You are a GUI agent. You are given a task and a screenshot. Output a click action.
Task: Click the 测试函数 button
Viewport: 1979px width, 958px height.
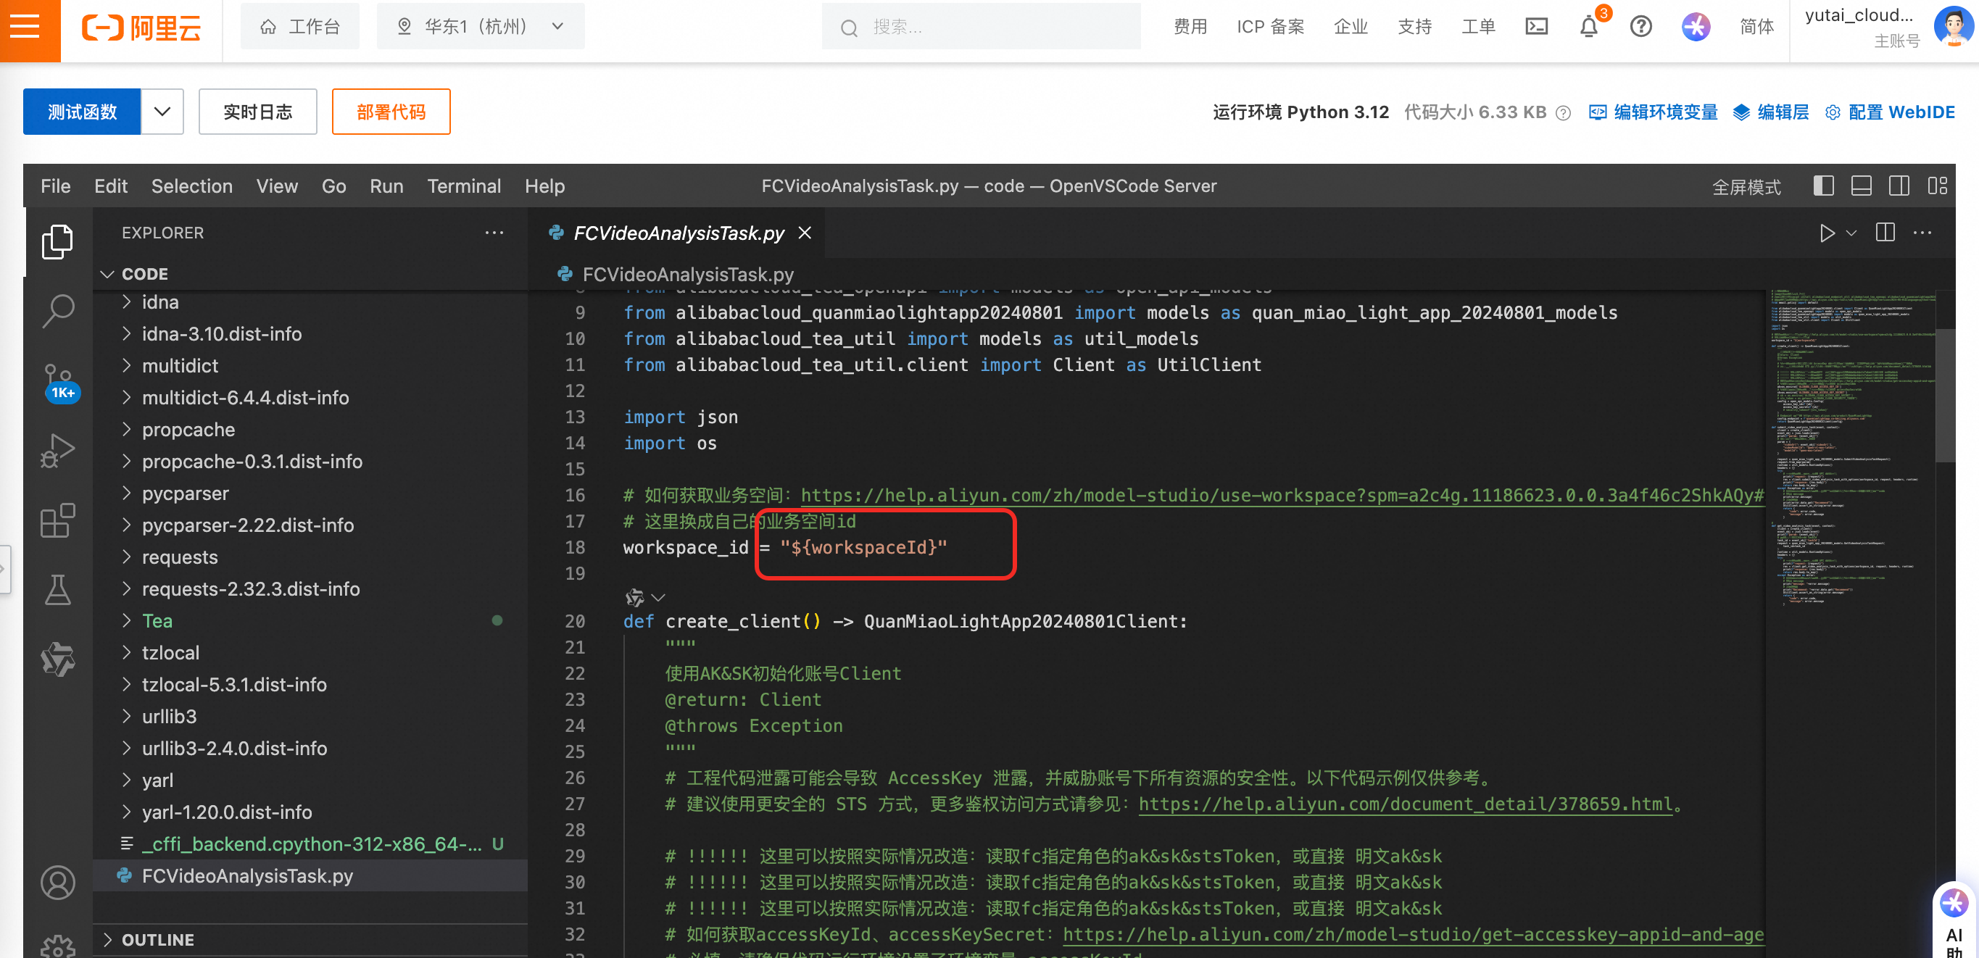tap(82, 112)
